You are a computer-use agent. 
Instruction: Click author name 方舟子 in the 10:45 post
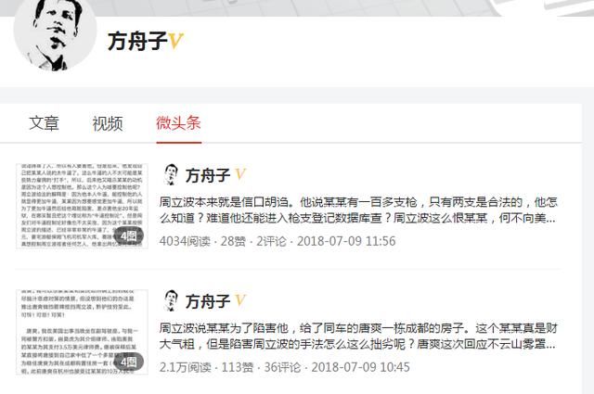click(208, 301)
